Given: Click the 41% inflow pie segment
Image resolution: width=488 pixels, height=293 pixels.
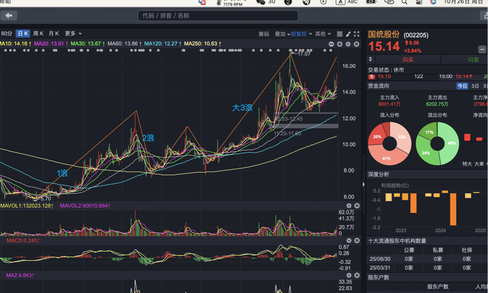Looking at the screenshot, I should pos(386,158).
